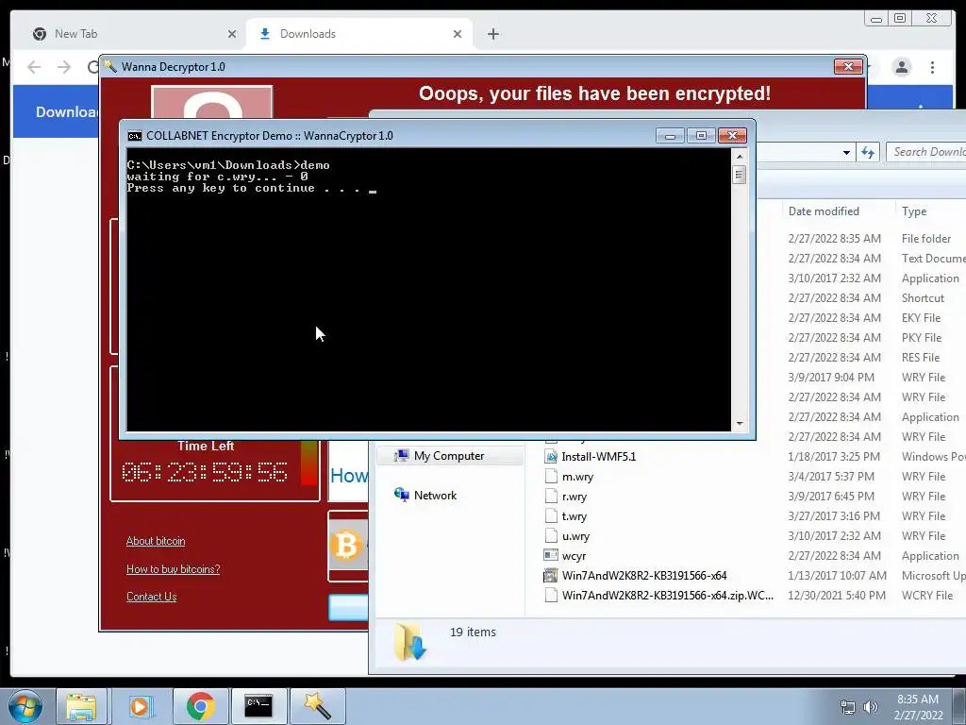Open the Contact Us link
The width and height of the screenshot is (966, 725).
point(152,597)
